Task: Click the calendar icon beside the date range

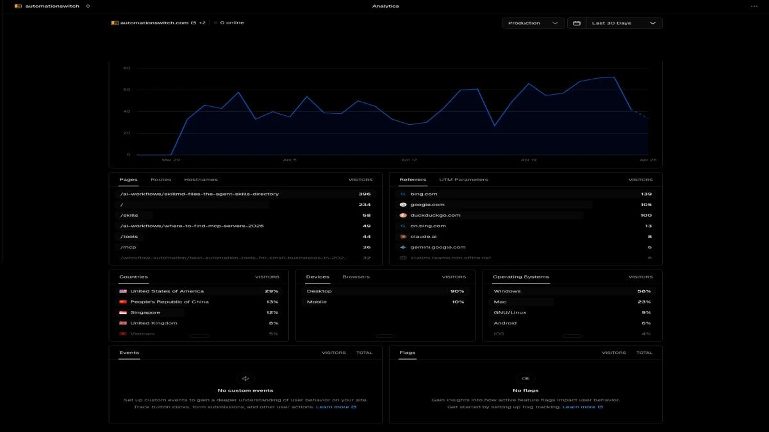Action: (576, 22)
